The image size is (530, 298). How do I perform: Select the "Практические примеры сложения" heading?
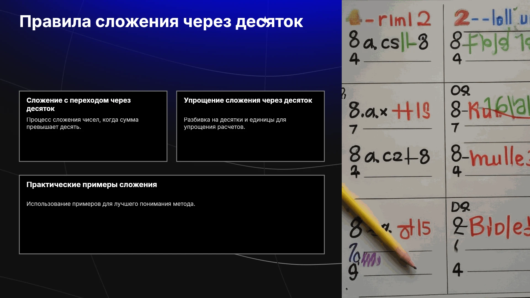click(92, 185)
